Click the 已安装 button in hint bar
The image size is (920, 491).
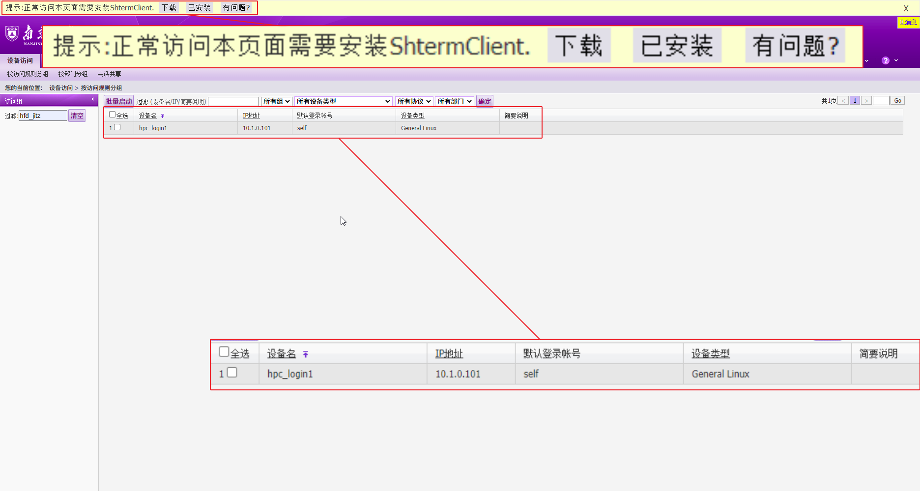199,8
